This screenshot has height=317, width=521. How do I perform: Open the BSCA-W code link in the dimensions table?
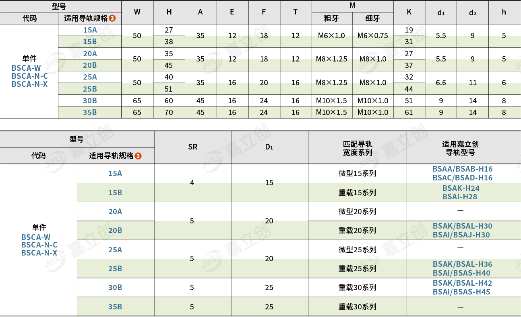coord(26,68)
